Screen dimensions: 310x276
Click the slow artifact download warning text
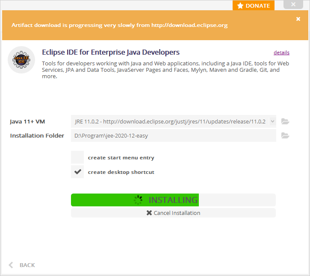pos(119,25)
